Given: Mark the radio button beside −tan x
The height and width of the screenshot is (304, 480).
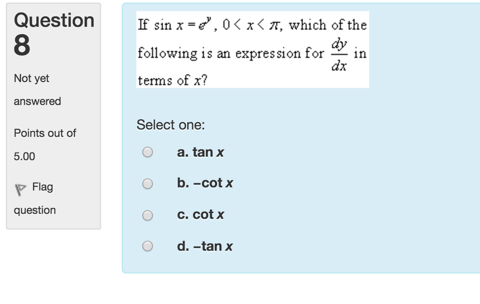Looking at the screenshot, I should coord(148,246).
